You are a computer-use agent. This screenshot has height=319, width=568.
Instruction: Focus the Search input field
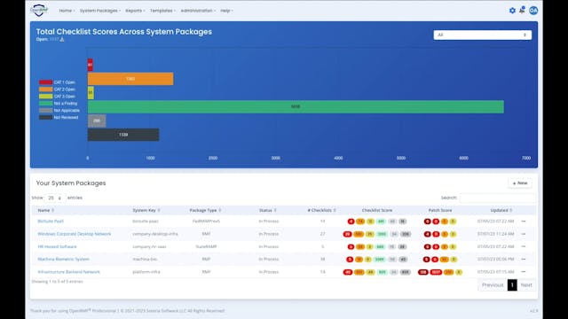(497, 198)
